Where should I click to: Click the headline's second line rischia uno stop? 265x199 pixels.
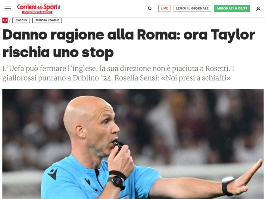click(x=58, y=52)
